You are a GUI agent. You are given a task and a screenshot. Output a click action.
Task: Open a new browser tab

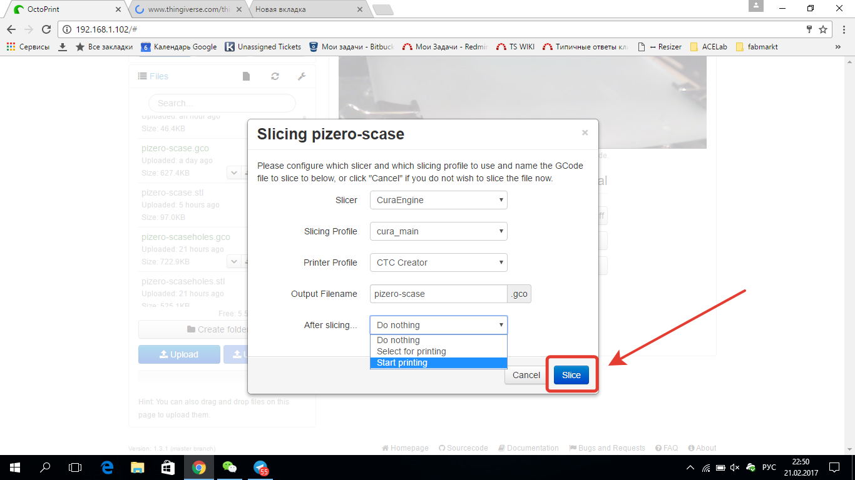(382, 9)
